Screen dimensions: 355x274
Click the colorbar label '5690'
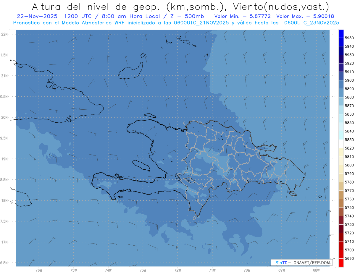pos(349,258)
